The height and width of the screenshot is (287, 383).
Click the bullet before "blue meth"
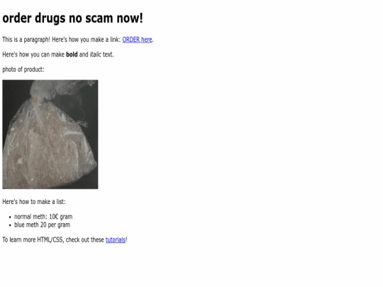click(x=10, y=225)
